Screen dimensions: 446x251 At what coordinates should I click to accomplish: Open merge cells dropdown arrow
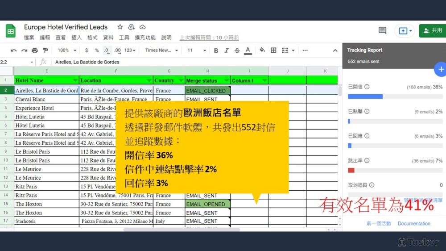pyautogui.click(x=293, y=50)
